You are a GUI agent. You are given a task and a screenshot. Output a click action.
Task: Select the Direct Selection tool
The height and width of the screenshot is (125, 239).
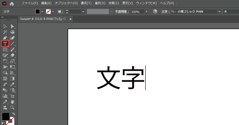pos(12,26)
